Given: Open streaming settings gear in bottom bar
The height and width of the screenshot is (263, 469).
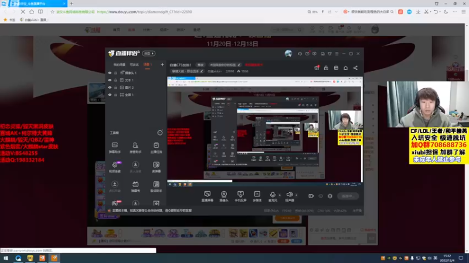Looking at the screenshot, I should point(330,196).
